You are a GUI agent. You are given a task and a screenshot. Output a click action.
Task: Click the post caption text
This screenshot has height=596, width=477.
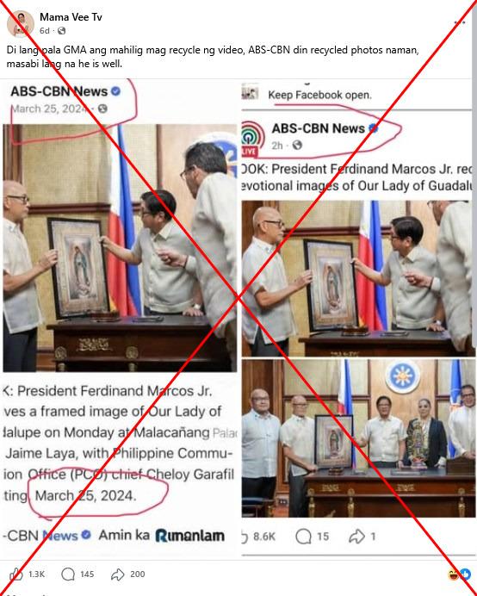(x=213, y=57)
